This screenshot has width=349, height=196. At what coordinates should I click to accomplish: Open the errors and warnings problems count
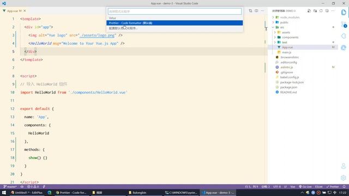click(x=33, y=187)
